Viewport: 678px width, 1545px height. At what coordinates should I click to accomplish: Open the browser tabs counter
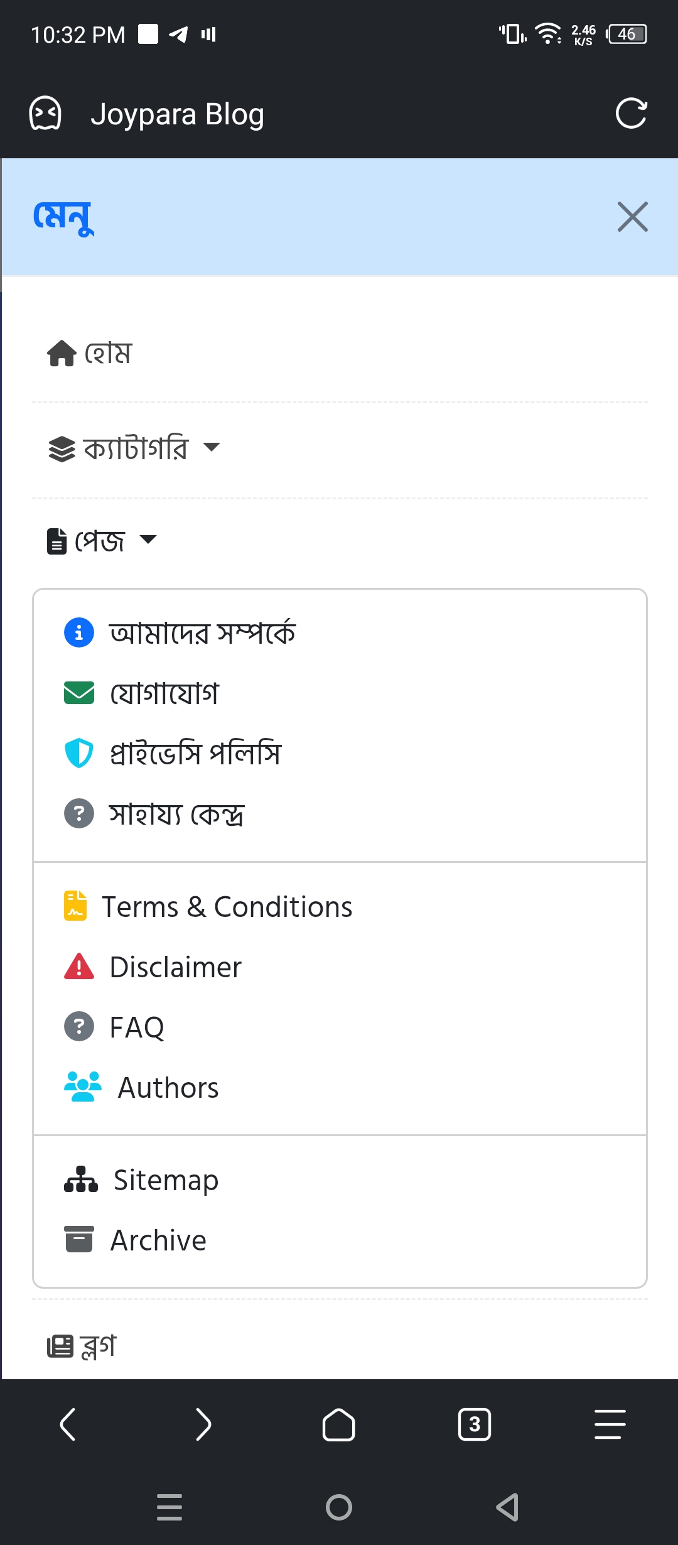click(x=475, y=1424)
